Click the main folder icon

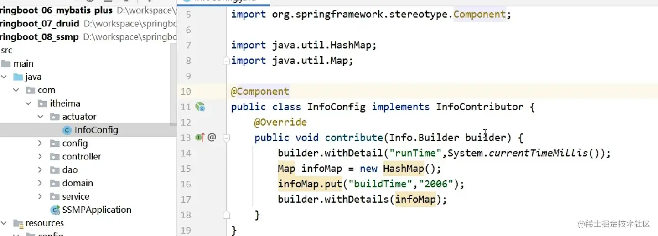tap(6, 63)
